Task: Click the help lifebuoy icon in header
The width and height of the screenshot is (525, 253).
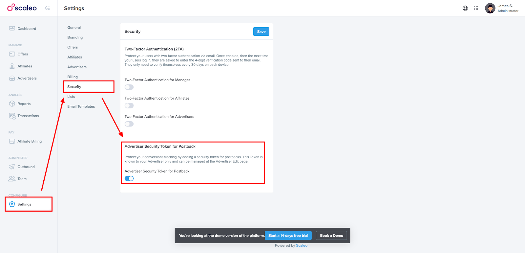Action: [x=465, y=8]
